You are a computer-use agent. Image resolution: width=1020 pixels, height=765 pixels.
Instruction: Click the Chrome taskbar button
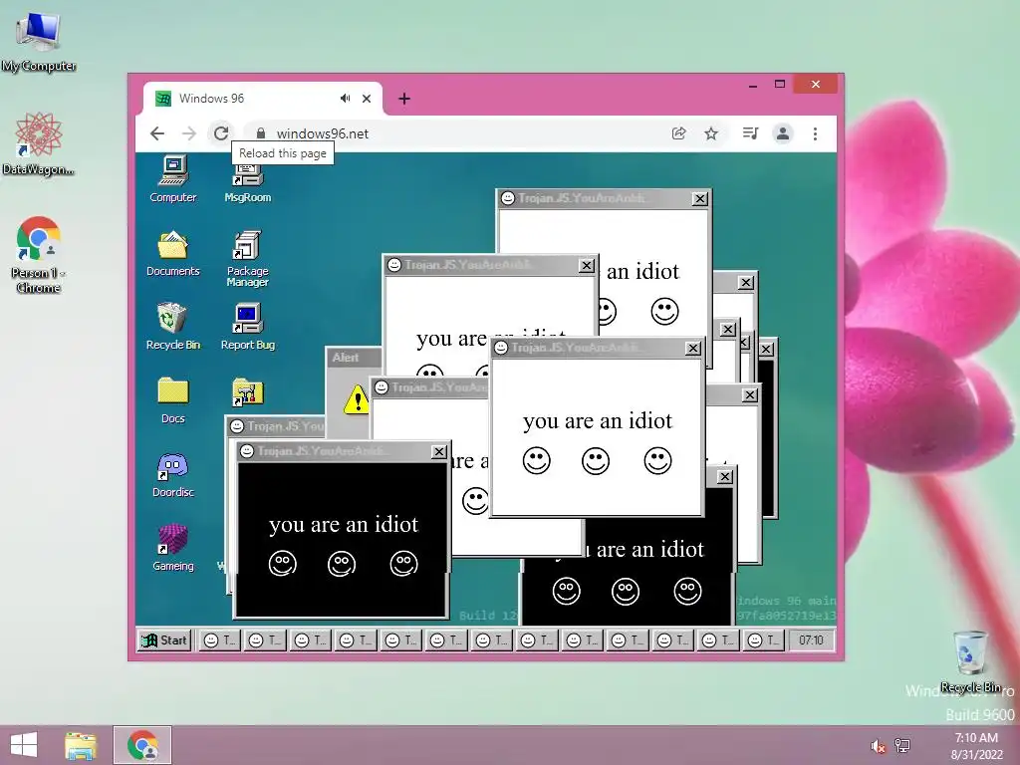point(142,745)
